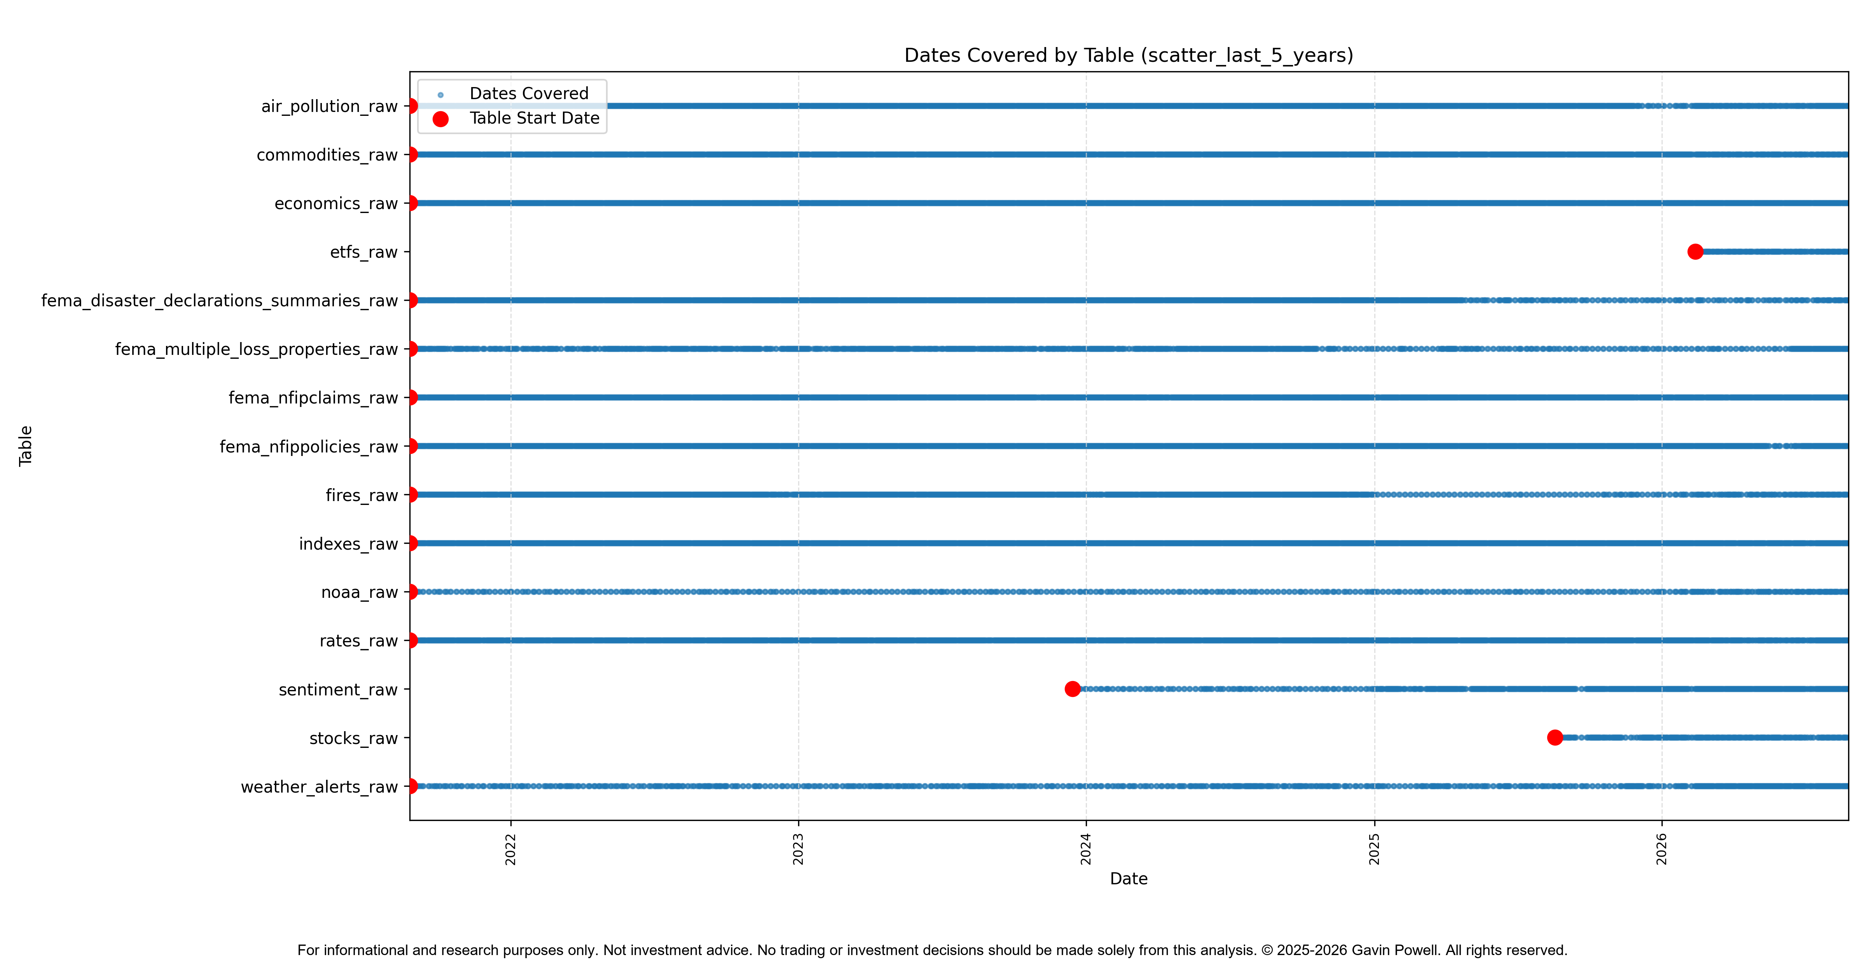Click the 2024 year tick label
Viewport: 1866px width, 964px height.
tap(1086, 848)
